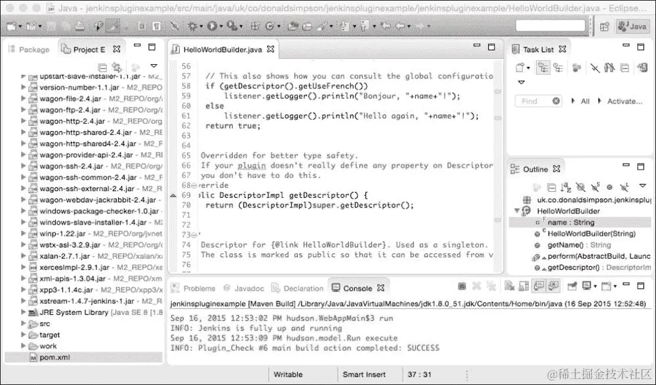Toggle Link with Editor in Project Explorer
656x385 pixels.
[117, 67]
